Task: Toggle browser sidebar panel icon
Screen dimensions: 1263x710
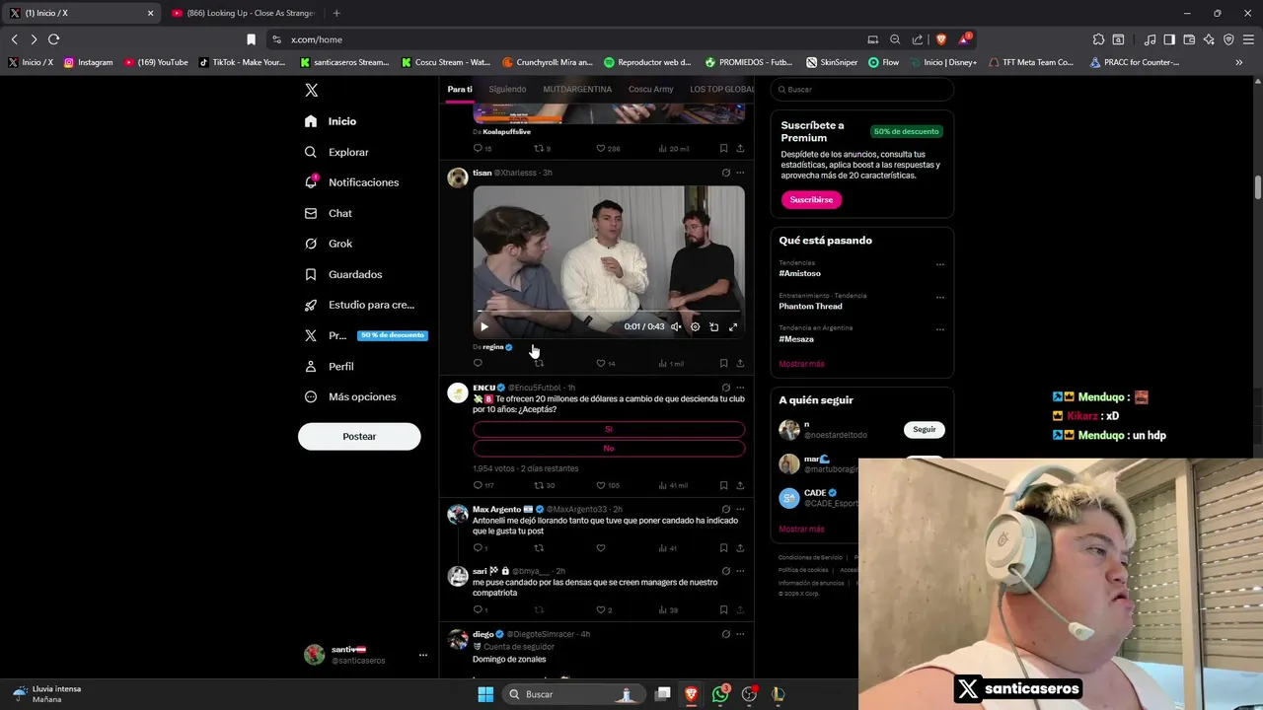Action: click(x=1169, y=39)
